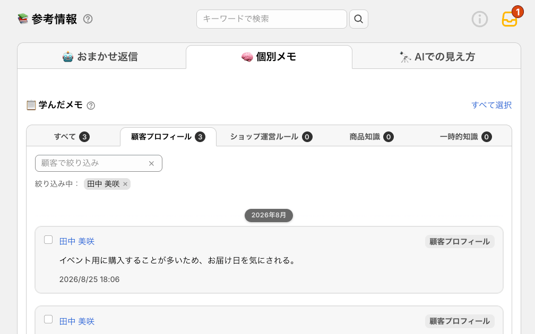Clear the 顧客で絞り込み field with X
Image resolution: width=535 pixels, height=334 pixels.
point(151,164)
